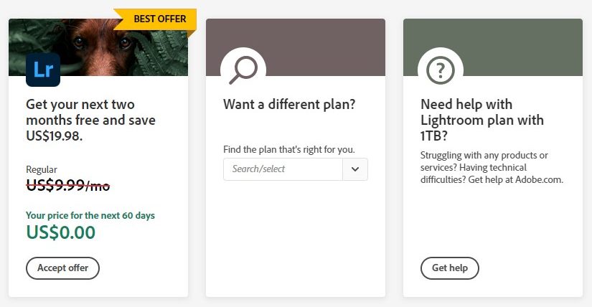Click the 'Struggling with any products' help paragraph
Image resolution: width=592 pixels, height=307 pixels.
tap(492, 167)
